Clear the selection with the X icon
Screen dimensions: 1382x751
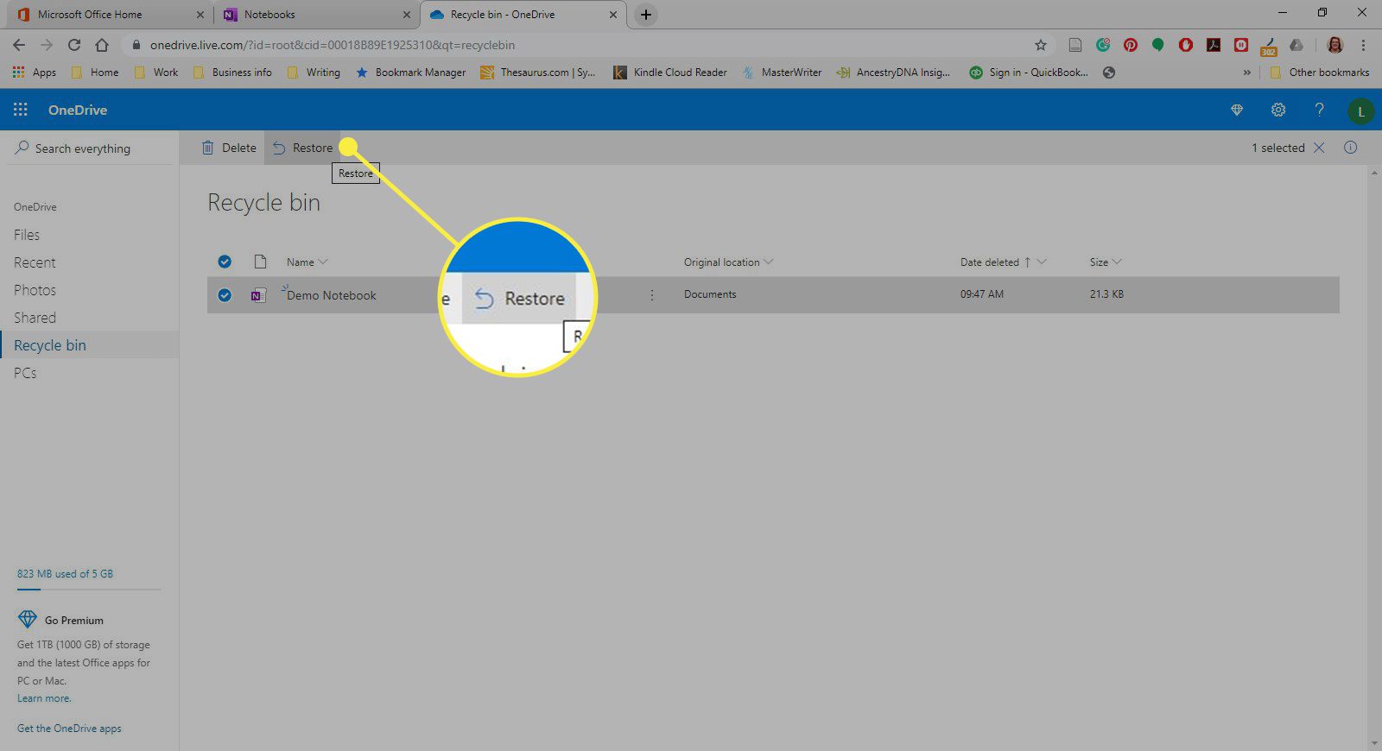pos(1319,148)
